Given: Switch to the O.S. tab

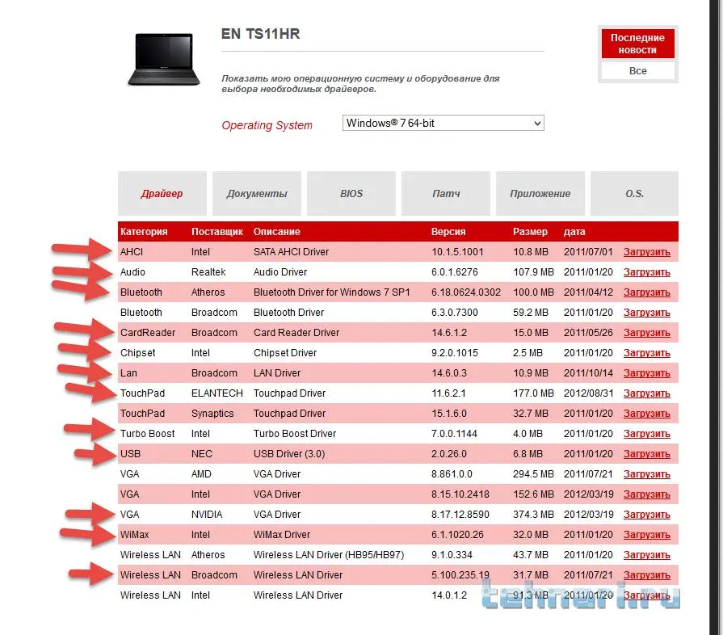Looking at the screenshot, I should (x=634, y=193).
